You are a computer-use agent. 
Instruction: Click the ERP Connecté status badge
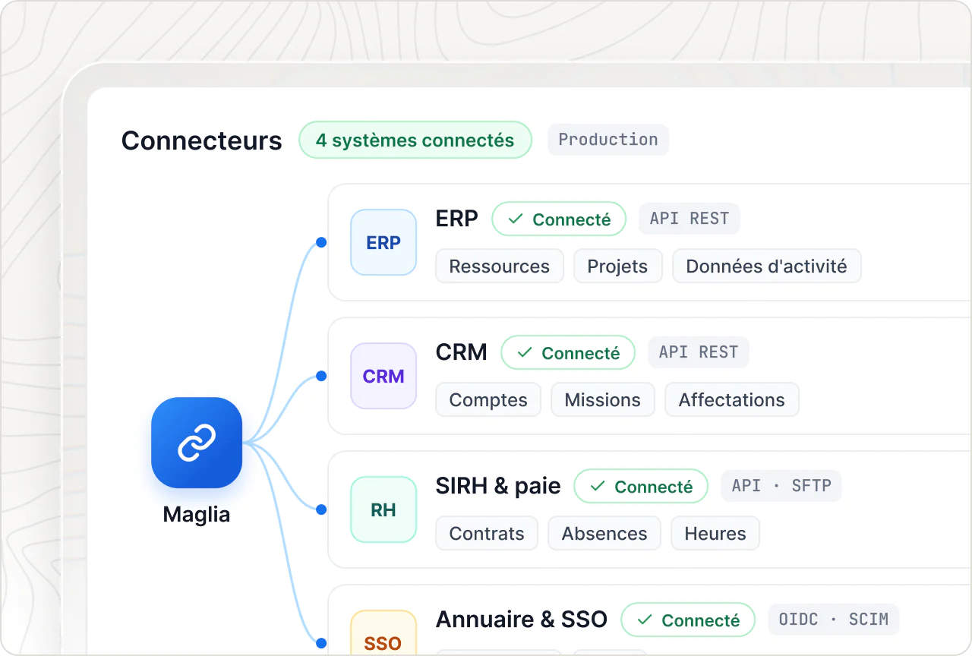point(559,219)
